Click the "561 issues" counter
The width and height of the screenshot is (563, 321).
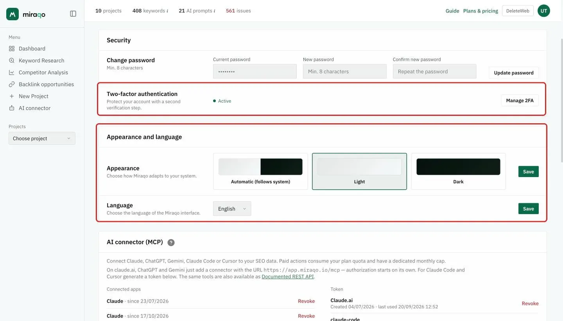point(238,11)
